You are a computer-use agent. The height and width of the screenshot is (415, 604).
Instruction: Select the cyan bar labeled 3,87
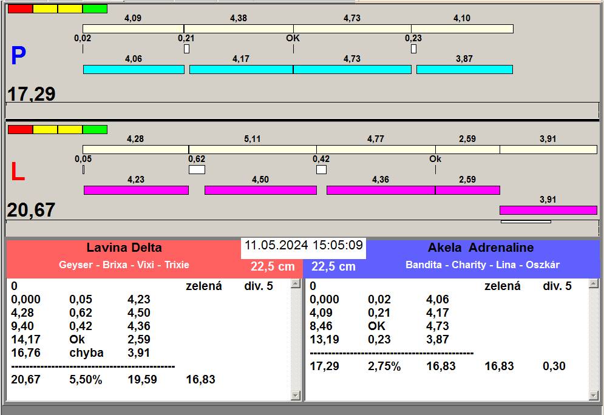[464, 70]
